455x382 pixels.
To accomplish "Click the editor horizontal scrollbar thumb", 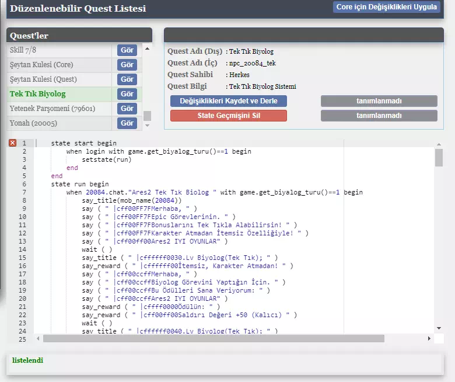I will tap(214, 338).
